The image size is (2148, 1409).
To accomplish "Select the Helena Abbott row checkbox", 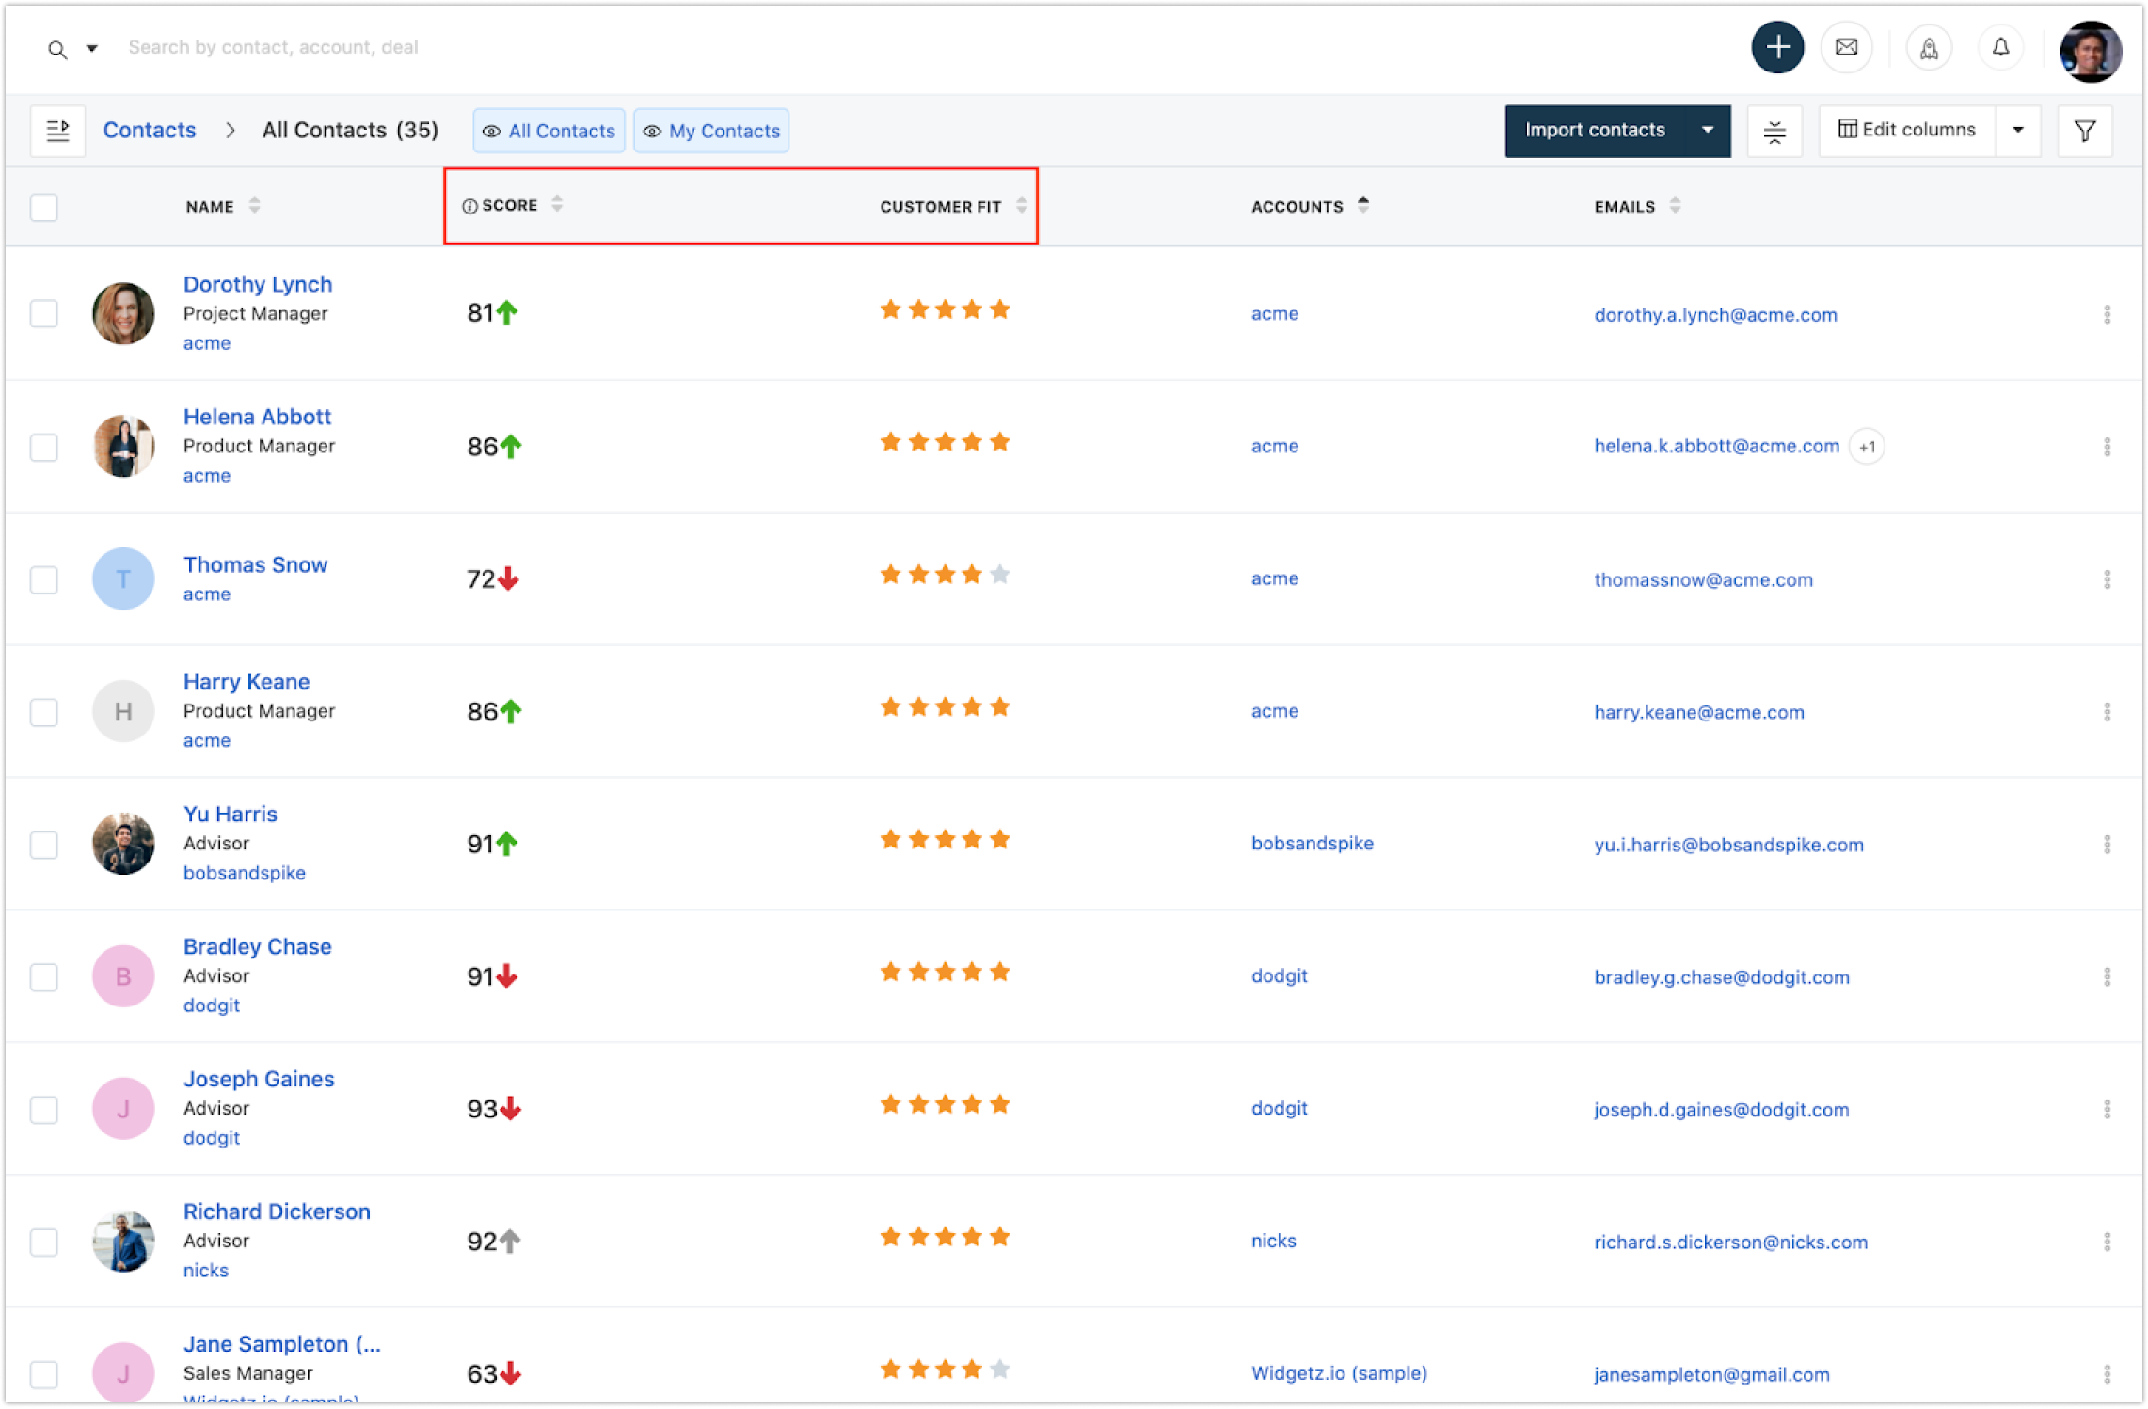I will tap(44, 447).
